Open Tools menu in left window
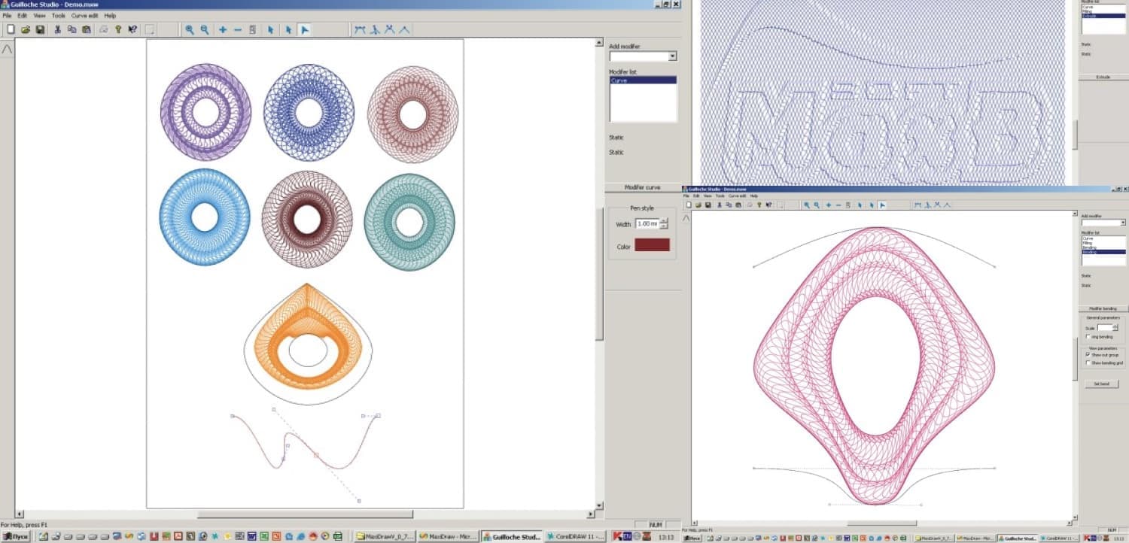The width and height of the screenshot is (1129, 543). click(58, 15)
